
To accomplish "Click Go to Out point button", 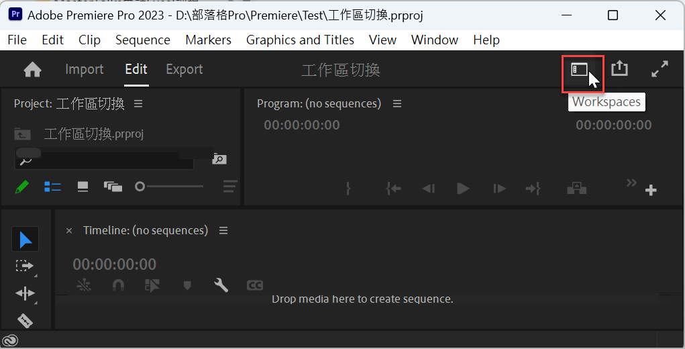I will point(533,189).
